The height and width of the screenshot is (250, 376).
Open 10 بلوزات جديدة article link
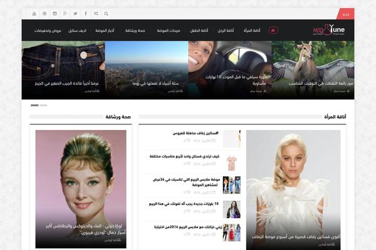coord(184,204)
